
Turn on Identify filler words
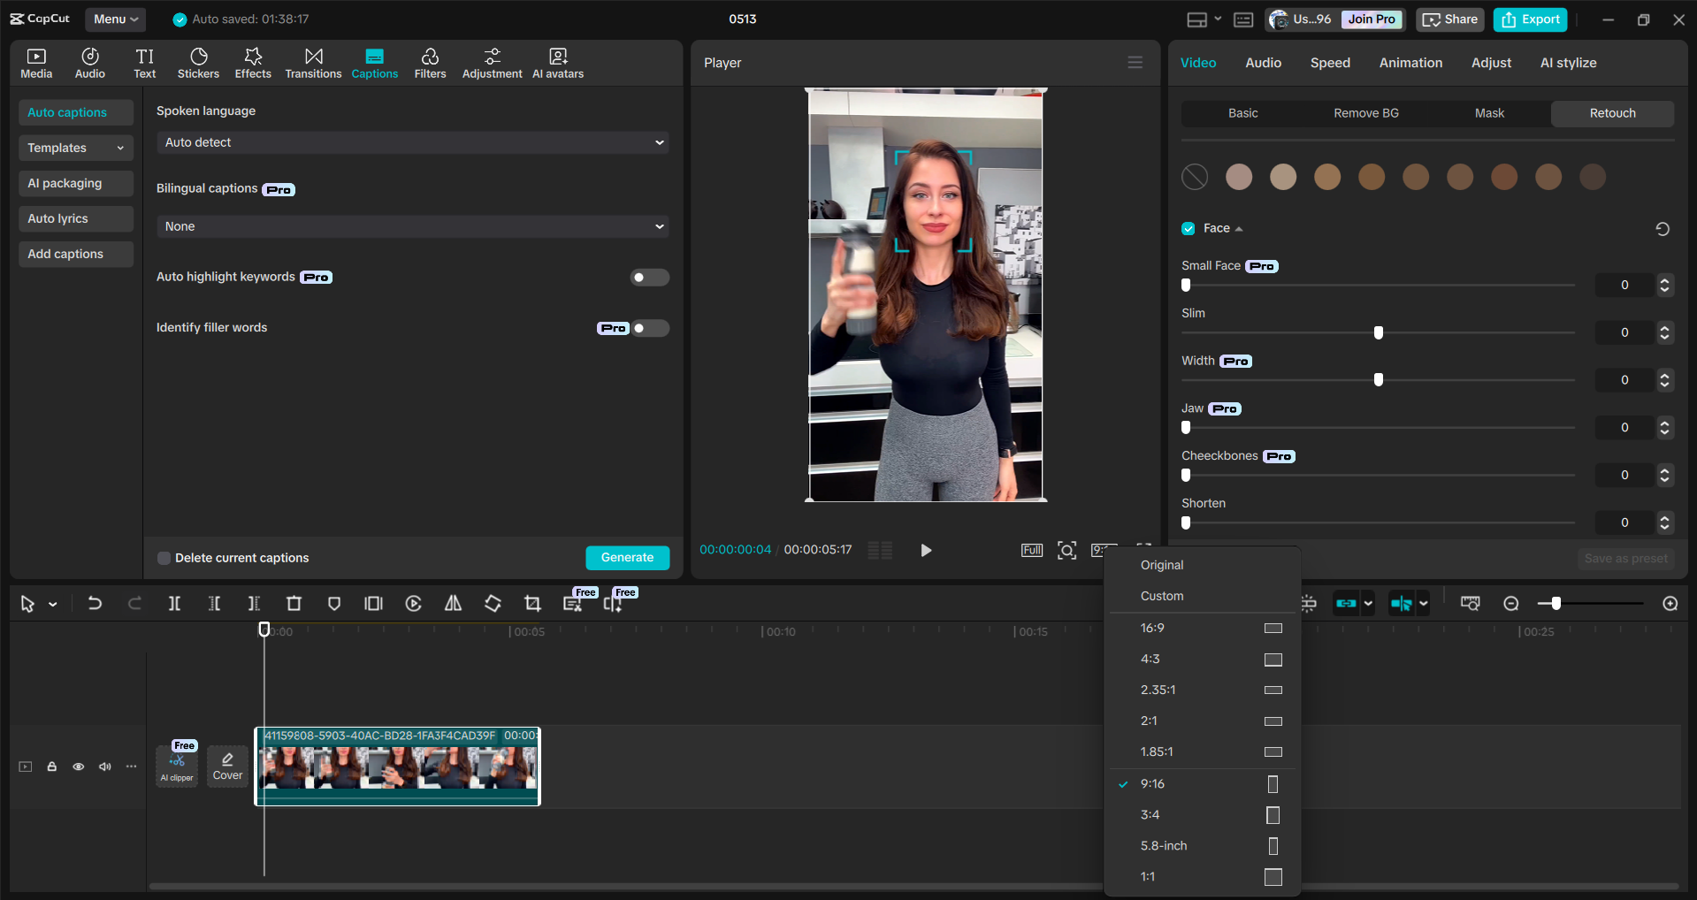649,328
